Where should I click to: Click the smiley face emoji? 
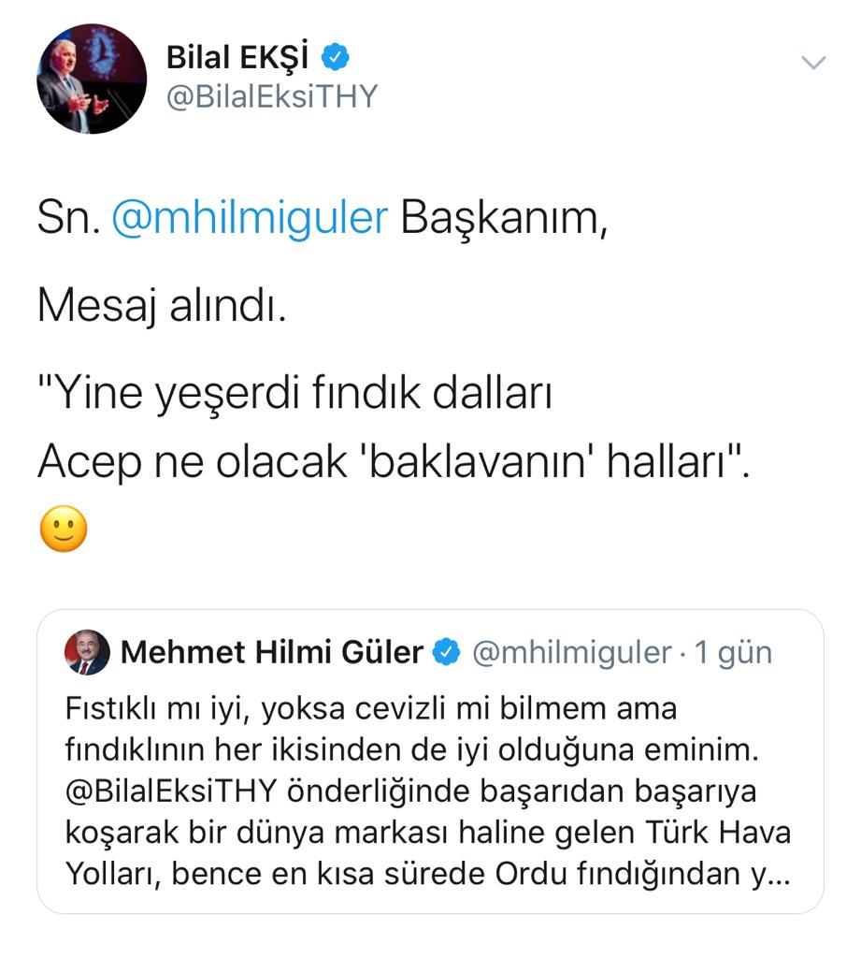click(64, 531)
